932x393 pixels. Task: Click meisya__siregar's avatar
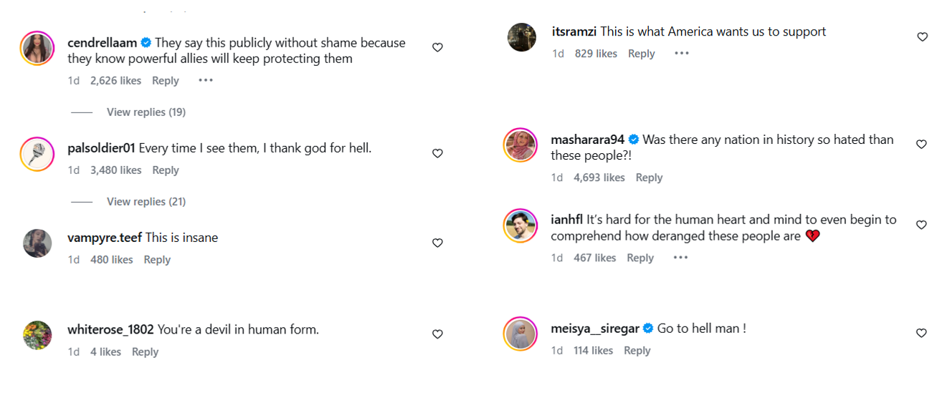(520, 334)
